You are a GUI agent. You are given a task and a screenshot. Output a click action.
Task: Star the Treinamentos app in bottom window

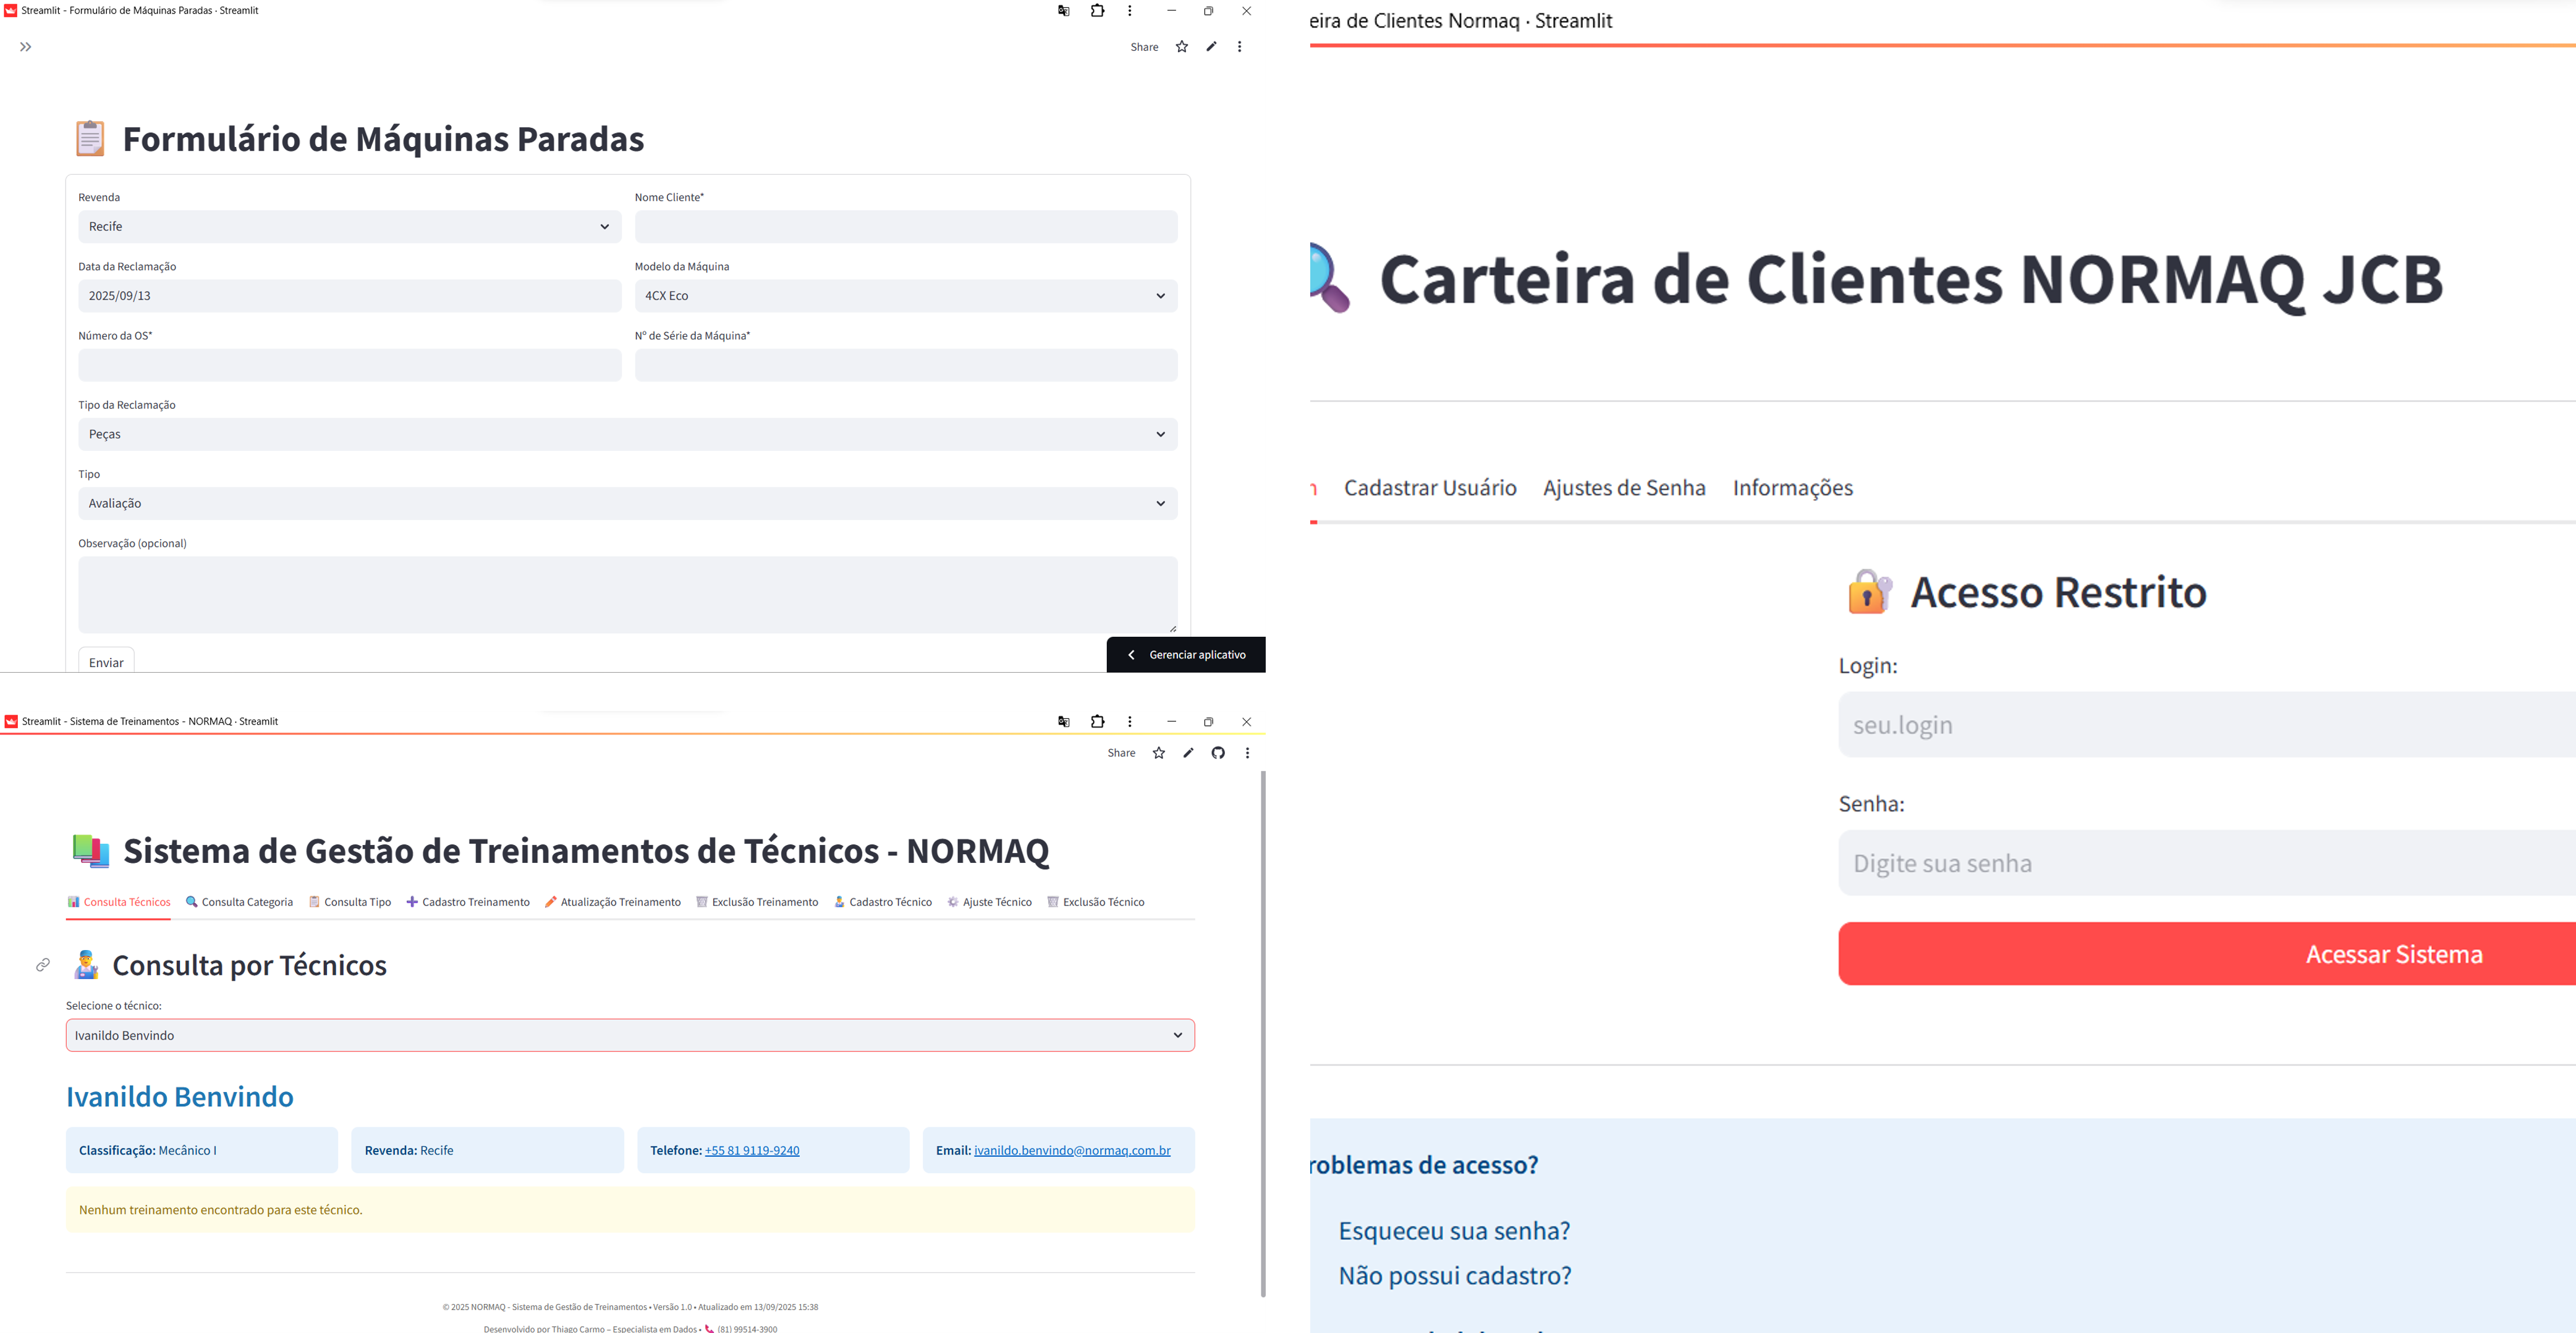(1159, 754)
